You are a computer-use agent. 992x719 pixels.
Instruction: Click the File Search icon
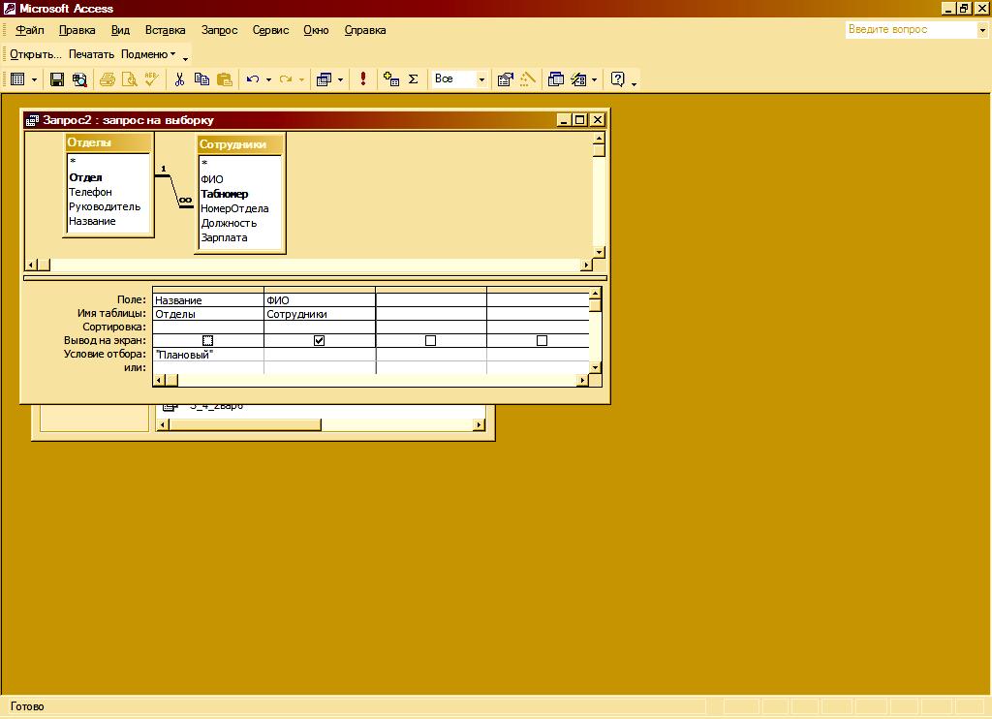(79, 79)
